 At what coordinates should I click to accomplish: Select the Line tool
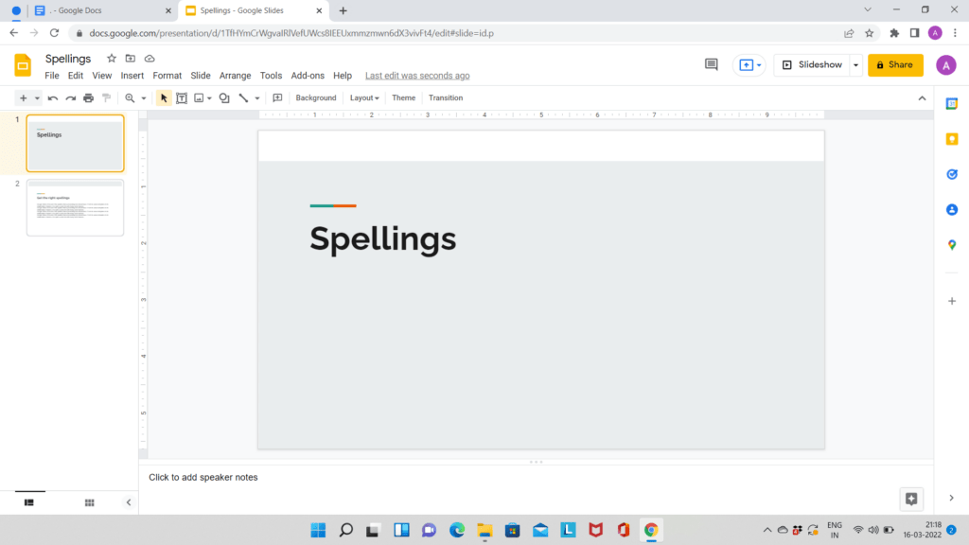coord(242,97)
